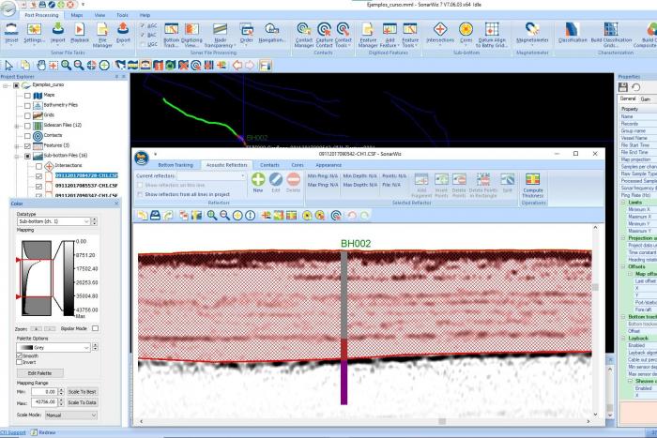Click the Min mapping range field
Image resolution: width=657 pixels, height=438 pixels.
coord(48,391)
